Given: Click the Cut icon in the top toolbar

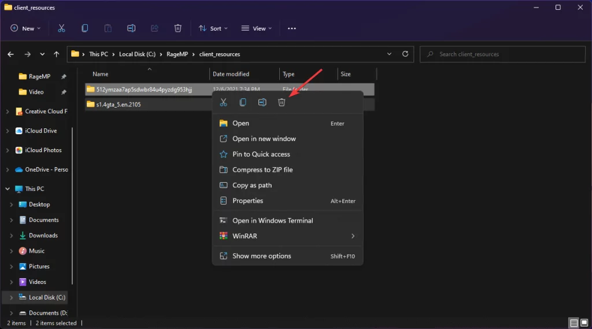Looking at the screenshot, I should click(61, 28).
